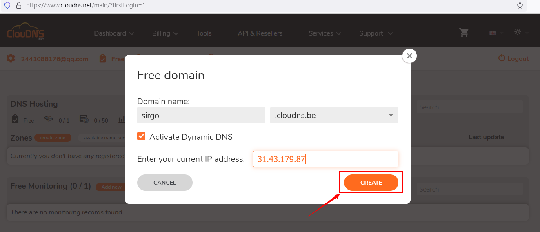Click the current IP address field
Viewport: 540px width, 232px height.
(325, 159)
